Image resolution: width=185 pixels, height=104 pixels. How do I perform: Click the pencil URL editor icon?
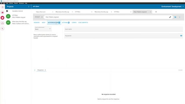click(170, 17)
